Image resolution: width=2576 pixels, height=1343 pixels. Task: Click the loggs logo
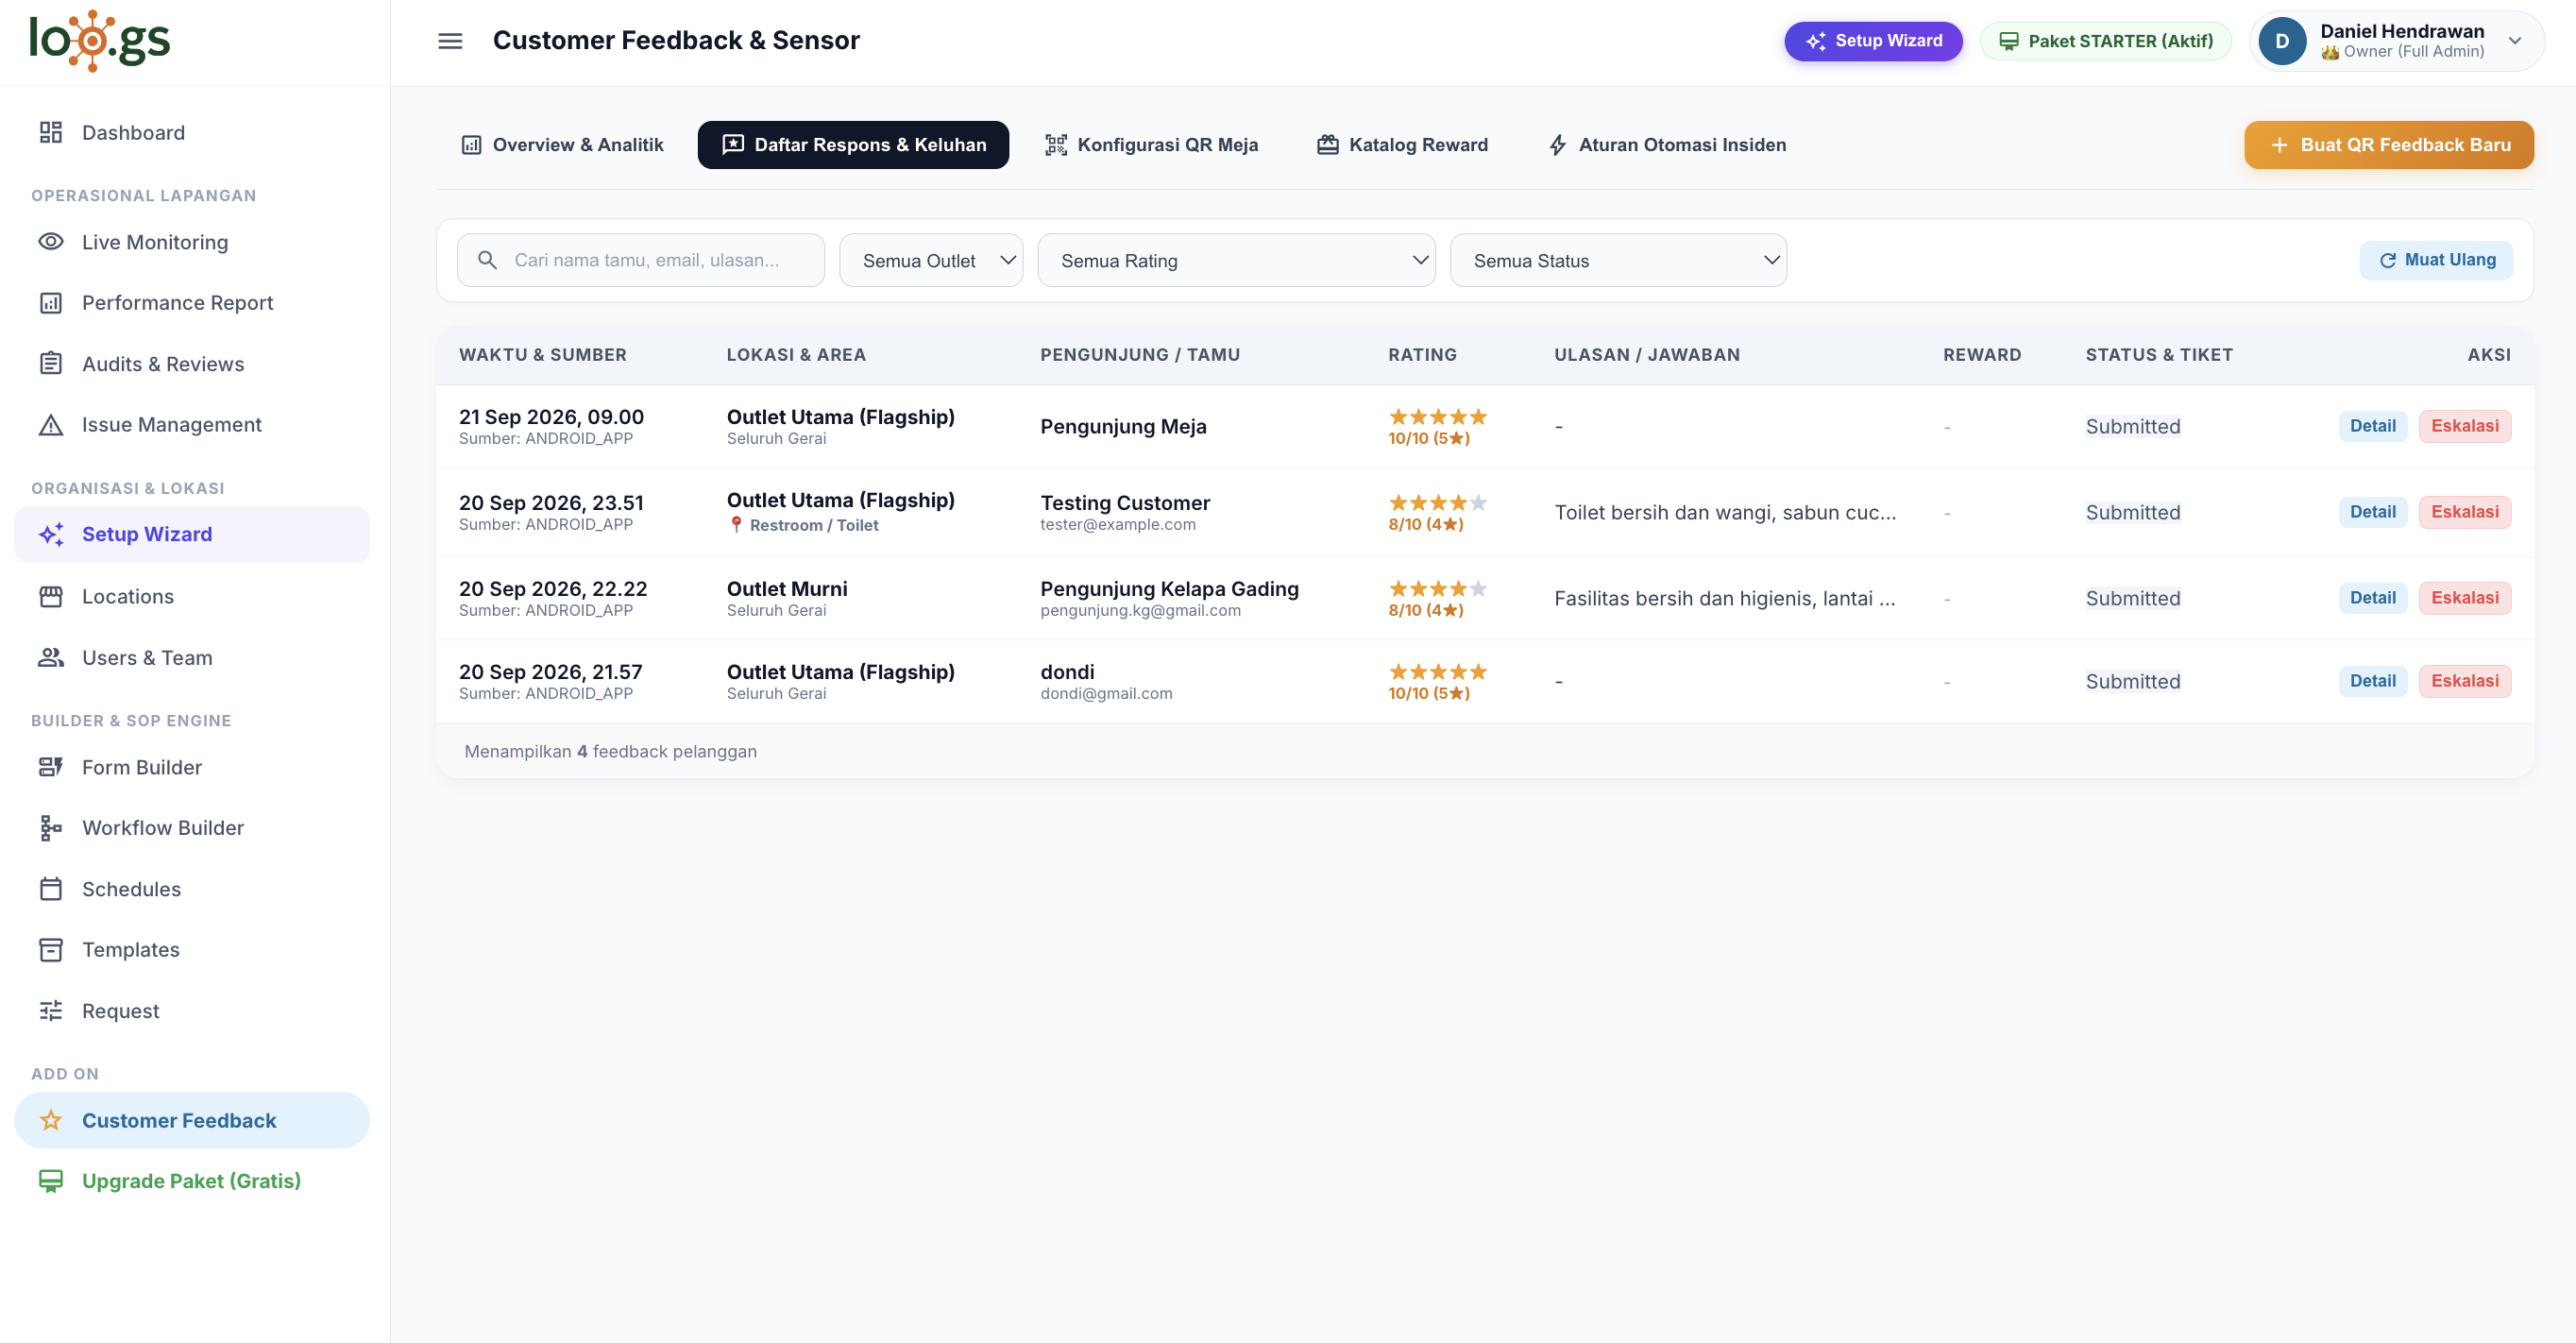pos(100,40)
